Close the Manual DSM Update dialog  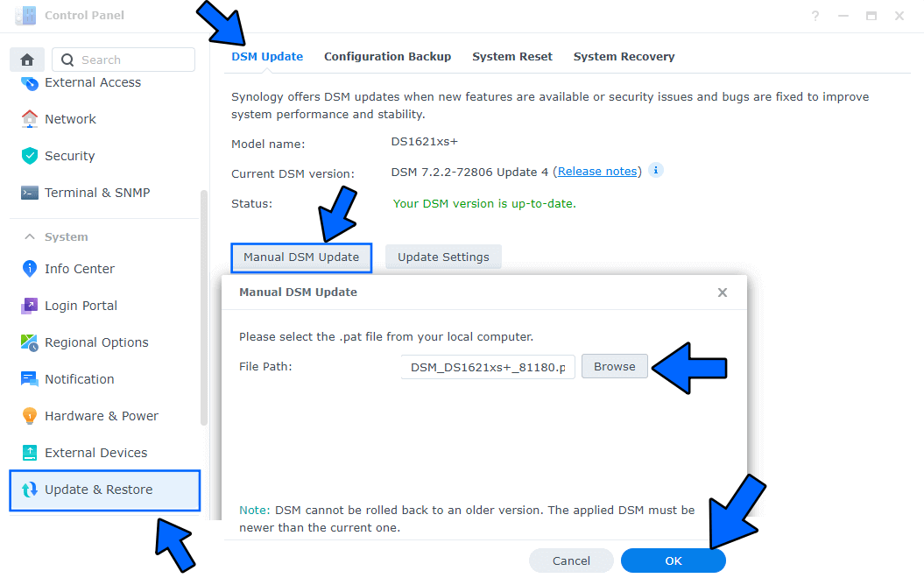coord(723,293)
